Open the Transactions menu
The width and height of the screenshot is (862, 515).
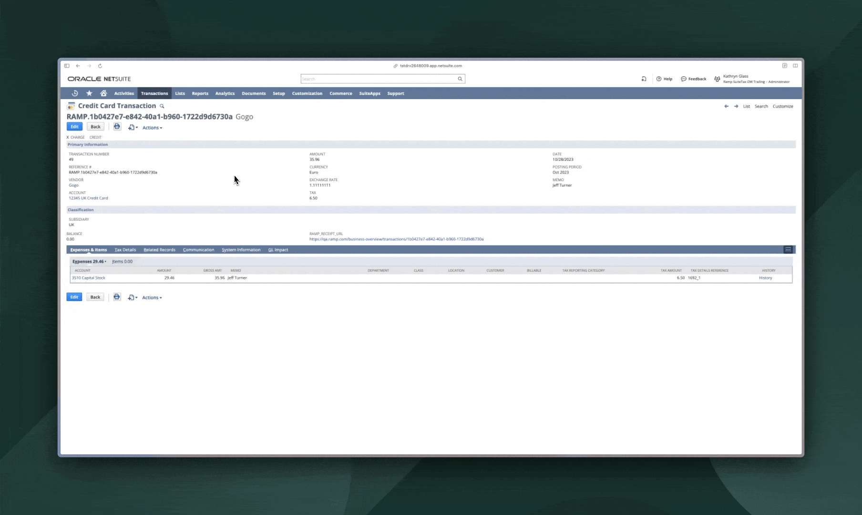[154, 93]
